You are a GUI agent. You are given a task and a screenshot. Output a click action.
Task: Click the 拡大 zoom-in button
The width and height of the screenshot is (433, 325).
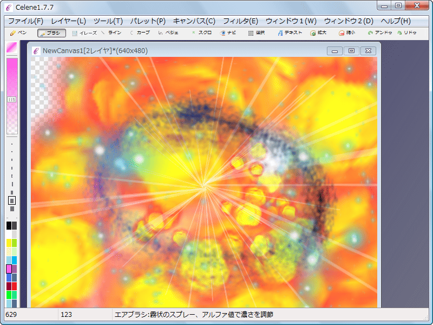[x=318, y=33]
